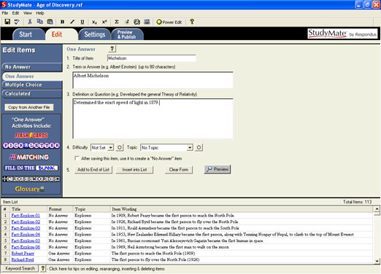The height and width of the screenshot is (274, 381).
Task: Click item list scrollbar up arrow
Action: pyautogui.click(x=377, y=208)
